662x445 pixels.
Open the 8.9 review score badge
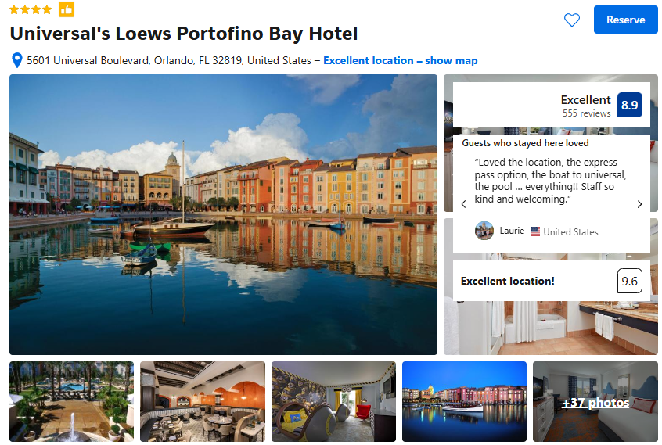pos(629,105)
